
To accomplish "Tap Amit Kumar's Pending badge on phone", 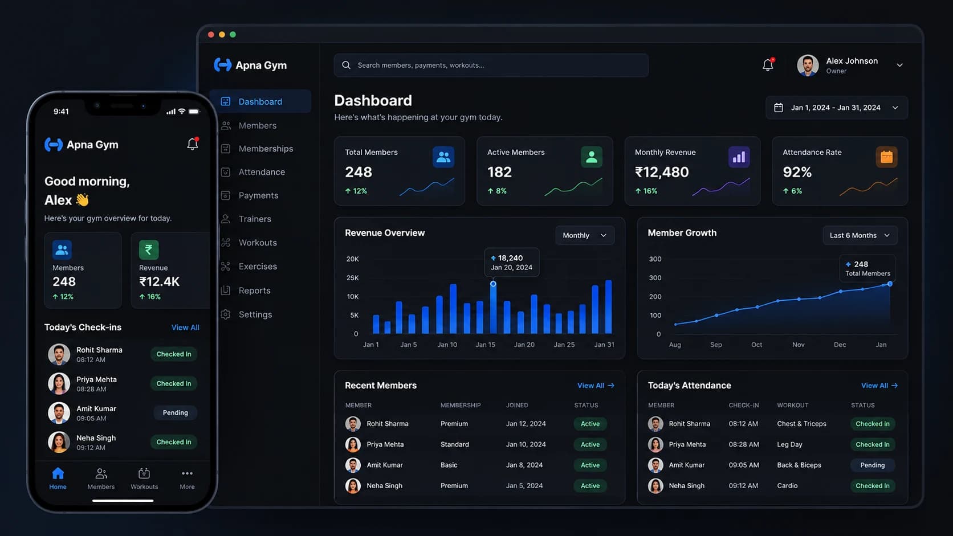I will (175, 412).
